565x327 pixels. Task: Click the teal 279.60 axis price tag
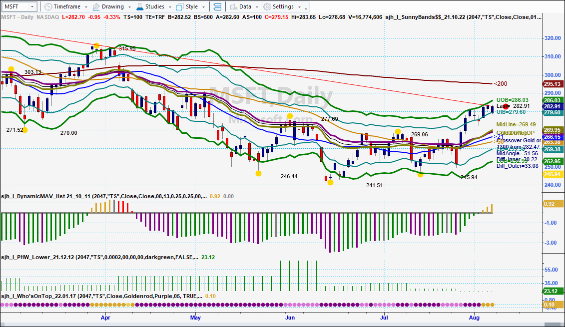coord(552,112)
